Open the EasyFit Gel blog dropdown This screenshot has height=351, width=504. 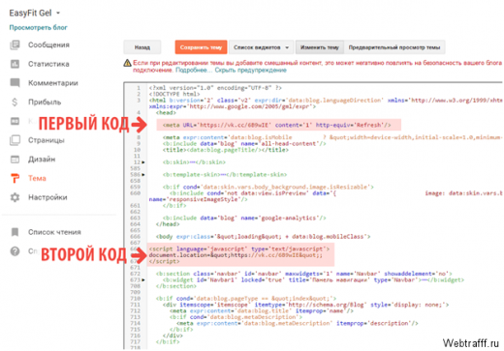click(58, 14)
